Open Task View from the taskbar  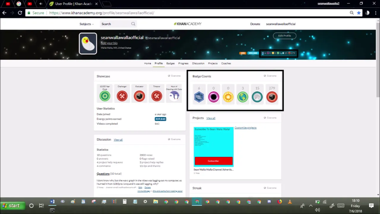click(x=41, y=206)
